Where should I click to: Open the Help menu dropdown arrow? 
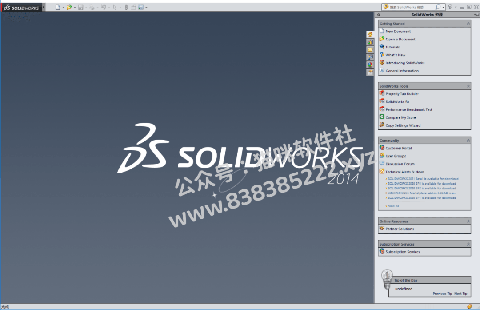coord(456,8)
